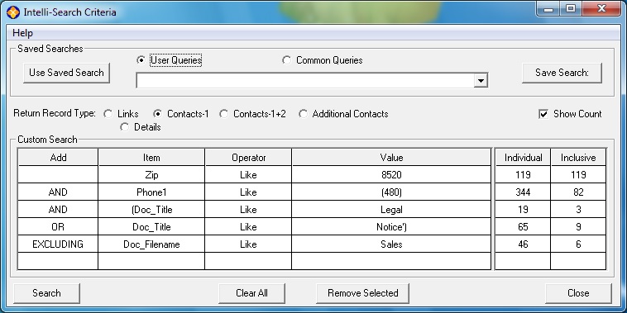The height and width of the screenshot is (313, 627).
Task: Click the empty Add cell in last row
Action: (58, 261)
